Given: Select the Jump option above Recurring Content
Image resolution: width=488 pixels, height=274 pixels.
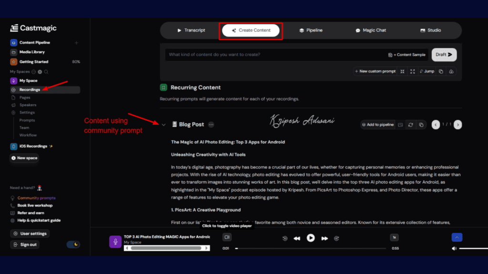Looking at the screenshot, I should [x=427, y=71].
